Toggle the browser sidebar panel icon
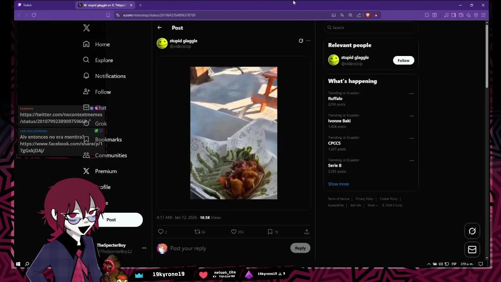This screenshot has width=501, height=282. (454, 15)
